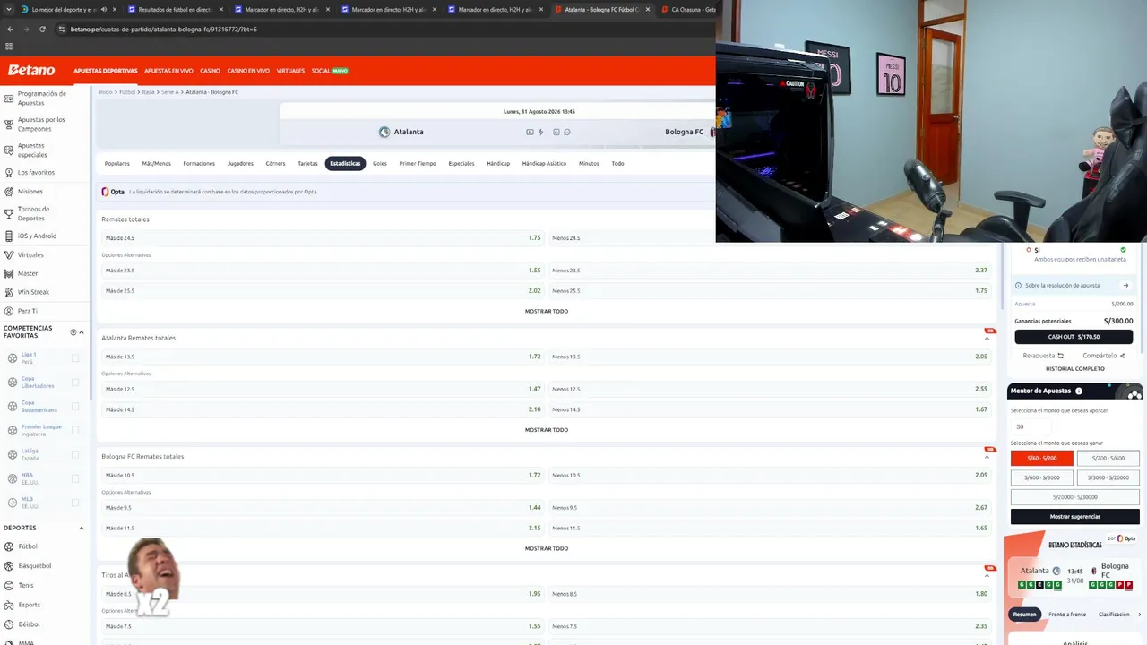Collapse the Atalanta Remates totales market
This screenshot has height=645, width=1147.
[987, 338]
